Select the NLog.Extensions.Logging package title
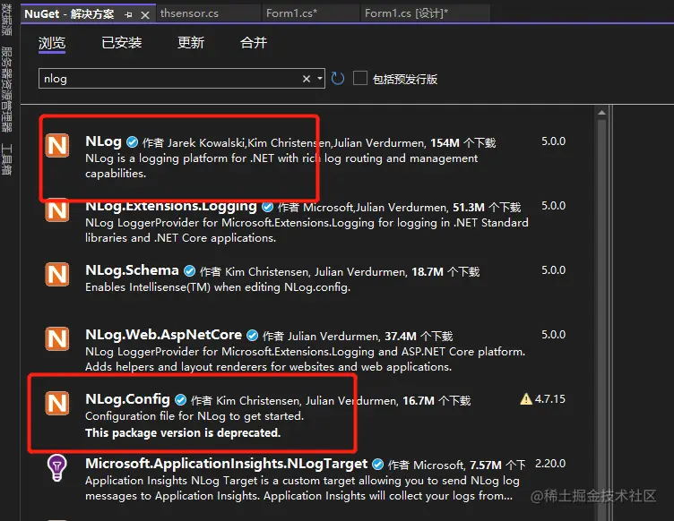 (170, 207)
